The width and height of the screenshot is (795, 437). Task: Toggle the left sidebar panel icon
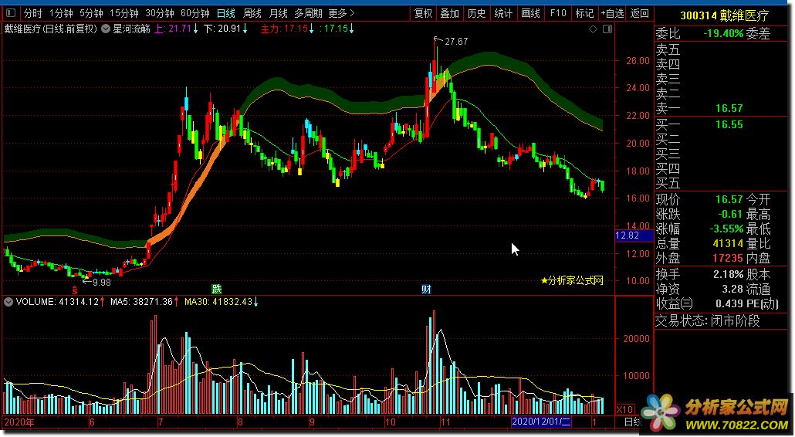tap(11, 13)
